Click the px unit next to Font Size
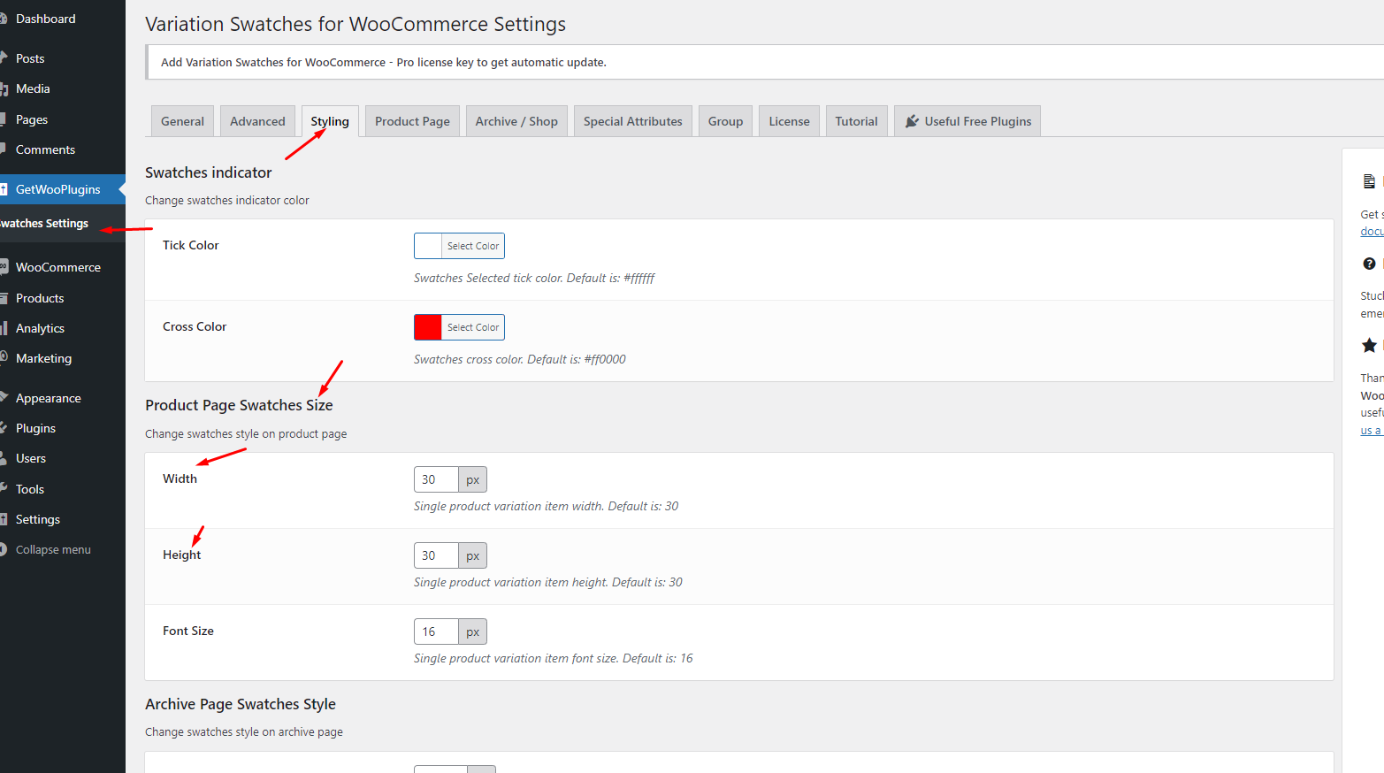This screenshot has height=773, width=1384. tap(473, 631)
